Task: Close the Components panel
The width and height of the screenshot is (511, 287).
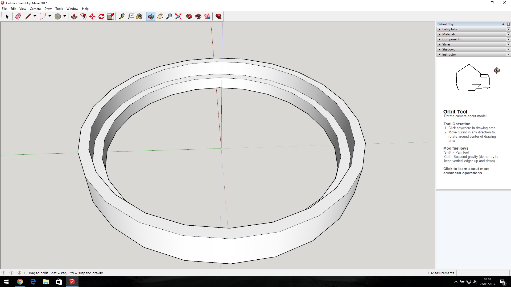Action: [x=508, y=39]
